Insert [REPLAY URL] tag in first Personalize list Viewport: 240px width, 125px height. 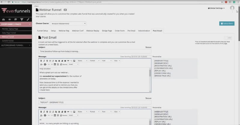(x=160, y=71)
